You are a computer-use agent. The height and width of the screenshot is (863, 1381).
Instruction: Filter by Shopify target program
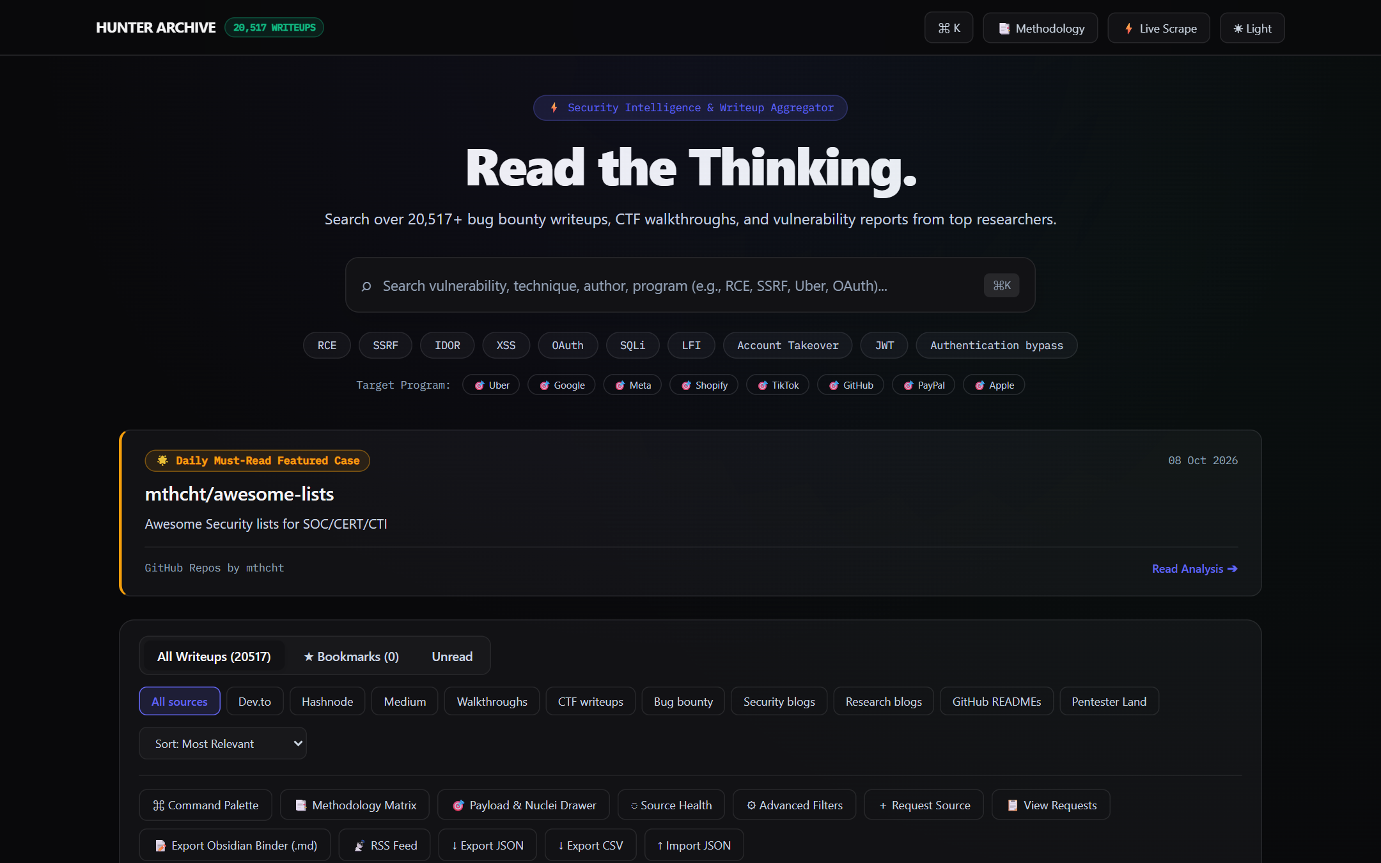tap(704, 385)
